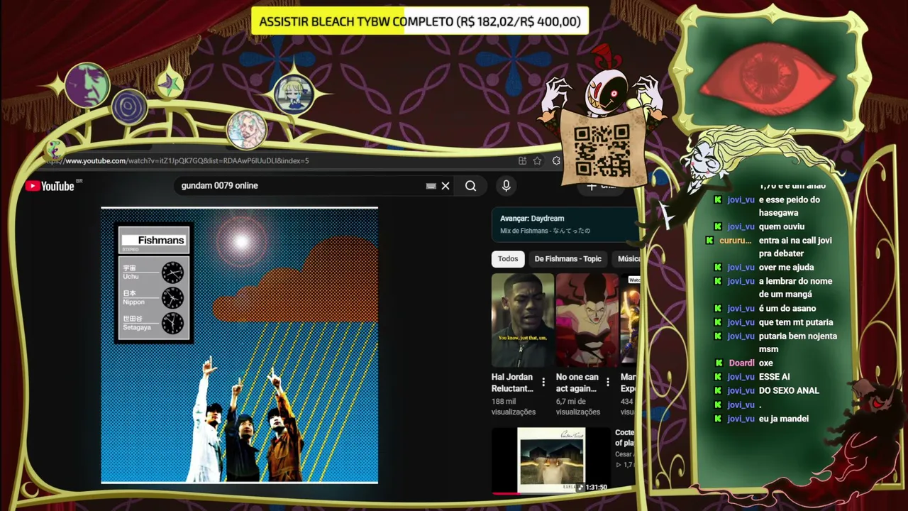The image size is (908, 511).
Task: Open the Cocteau Twins album thumbnail
Action: coord(551,459)
